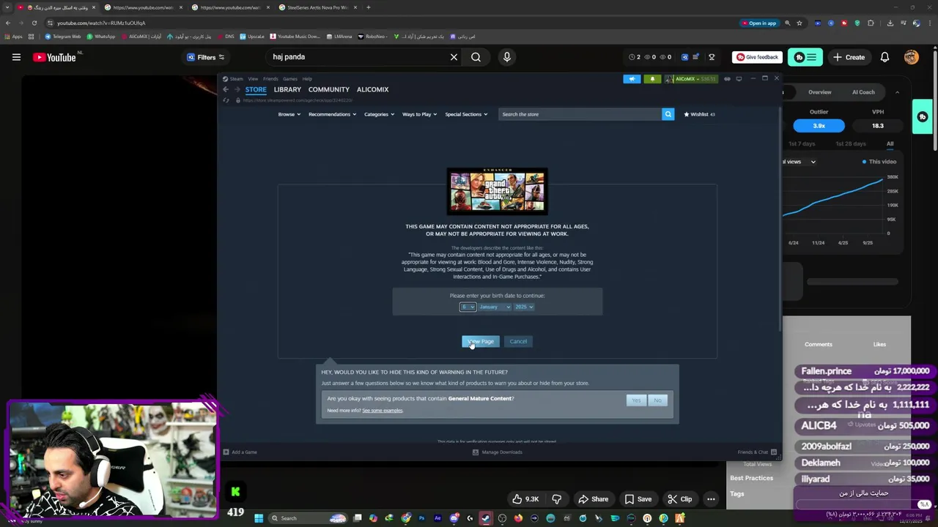
Task: Like the video showing 9.3K
Action: point(525,499)
